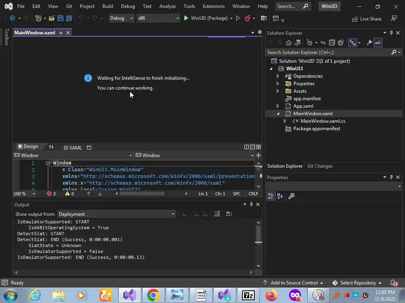Open Solution Explorer wrench Properties icon
This screenshot has height=303, width=405.
(x=369, y=43)
